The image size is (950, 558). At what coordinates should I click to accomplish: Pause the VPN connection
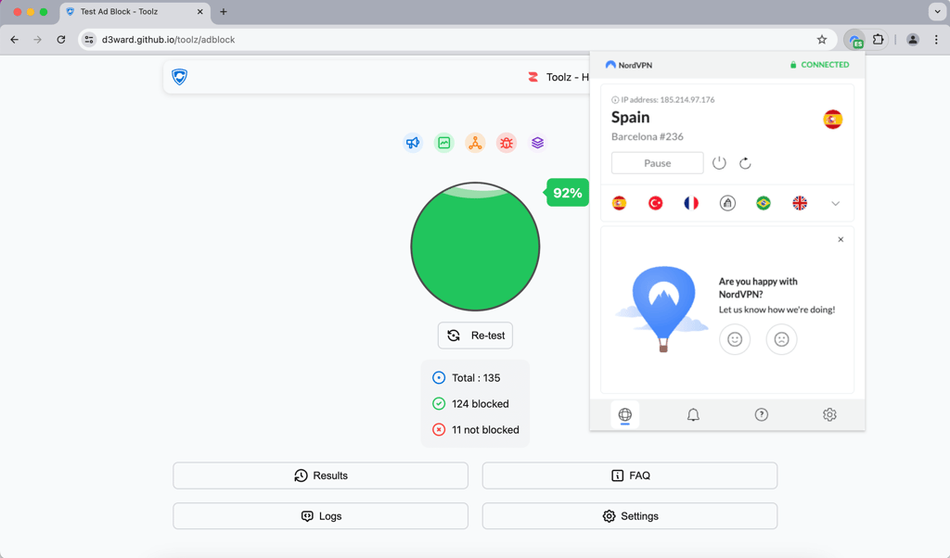(x=658, y=163)
